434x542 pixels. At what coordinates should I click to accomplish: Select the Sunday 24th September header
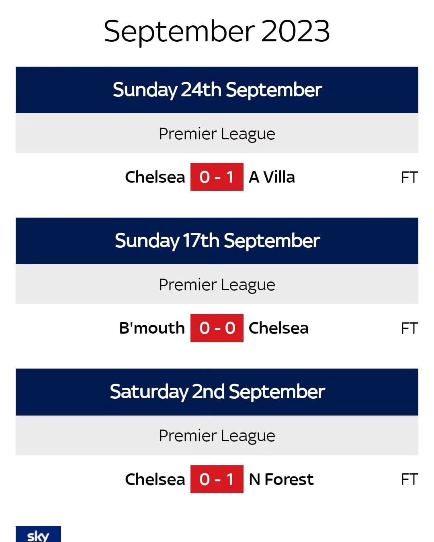pyautogui.click(x=217, y=90)
